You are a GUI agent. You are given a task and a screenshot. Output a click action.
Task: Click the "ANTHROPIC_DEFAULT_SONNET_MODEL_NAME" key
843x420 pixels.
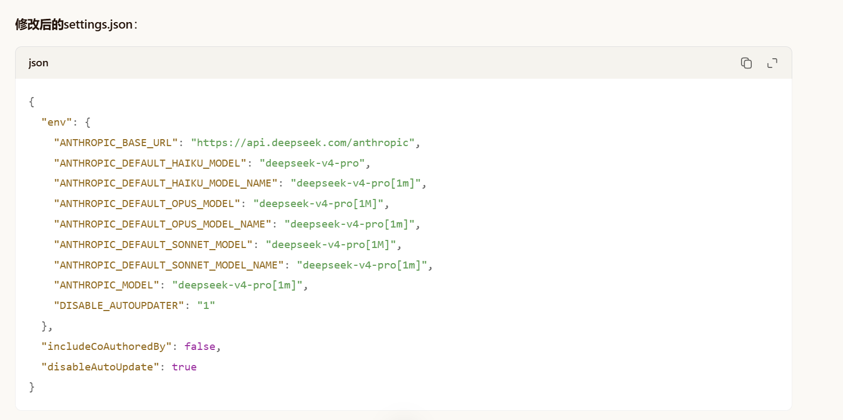(169, 265)
